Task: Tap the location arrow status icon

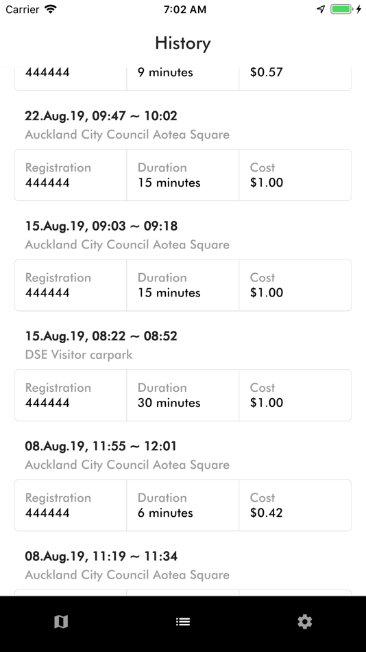Action: point(321,9)
